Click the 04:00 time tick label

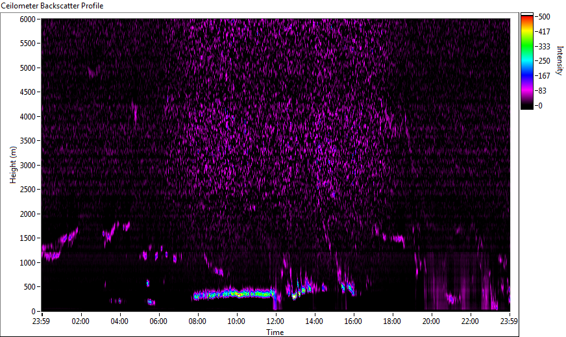[119, 321]
